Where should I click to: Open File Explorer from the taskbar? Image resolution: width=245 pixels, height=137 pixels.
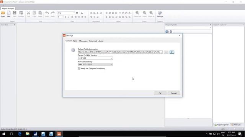28,134
